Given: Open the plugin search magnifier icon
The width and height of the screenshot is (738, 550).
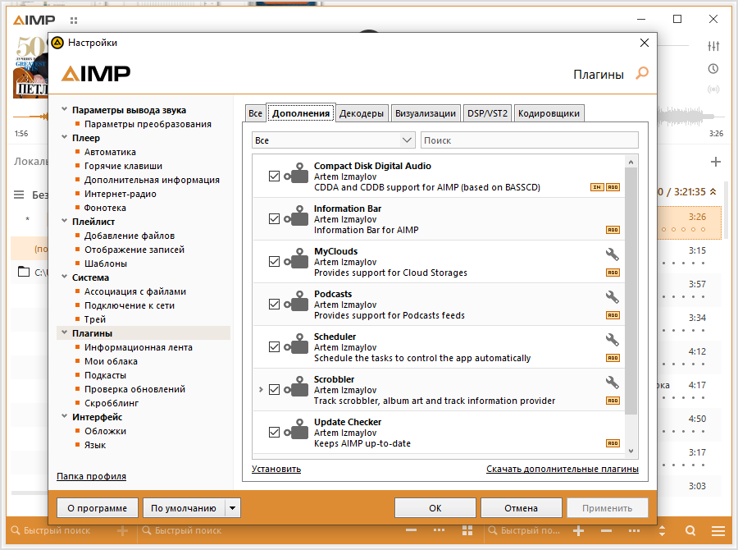Looking at the screenshot, I should [642, 73].
